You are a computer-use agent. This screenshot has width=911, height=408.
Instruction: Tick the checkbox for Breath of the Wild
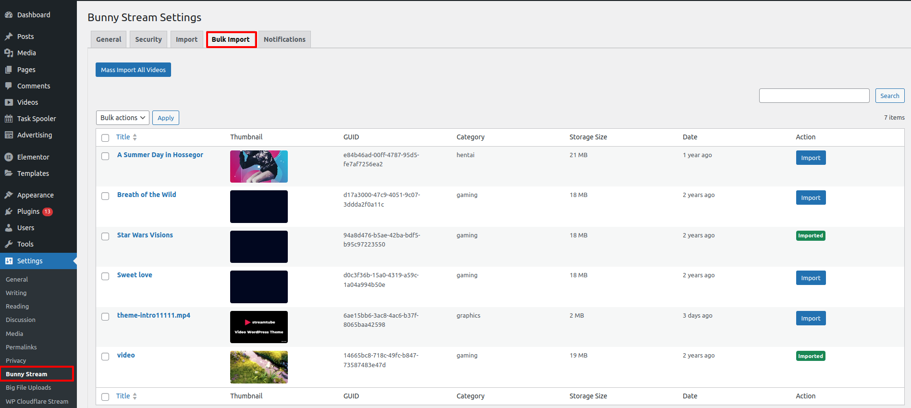[105, 196]
